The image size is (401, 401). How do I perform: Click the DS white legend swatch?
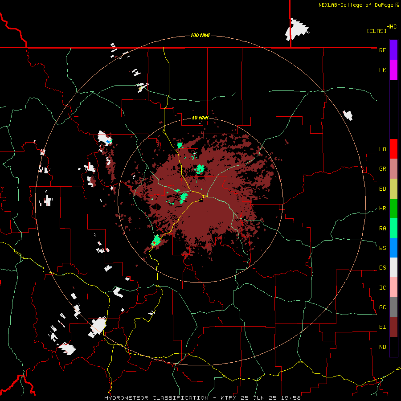click(393, 267)
